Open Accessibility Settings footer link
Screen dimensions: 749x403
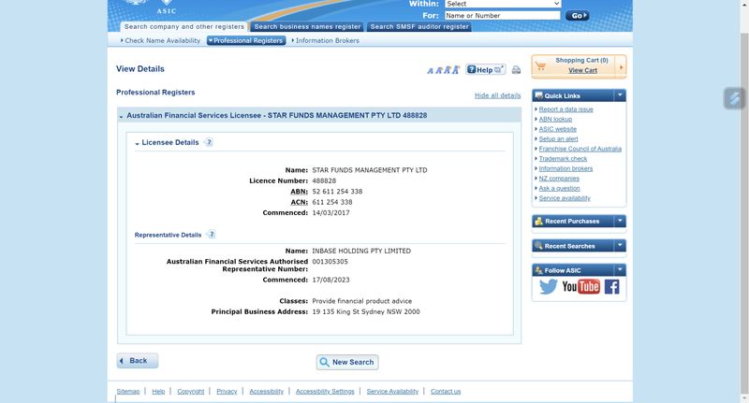coord(325,391)
